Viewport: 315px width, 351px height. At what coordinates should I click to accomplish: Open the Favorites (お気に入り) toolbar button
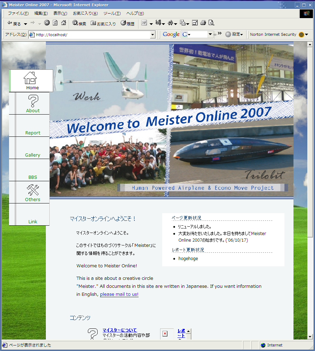(x=103, y=23)
